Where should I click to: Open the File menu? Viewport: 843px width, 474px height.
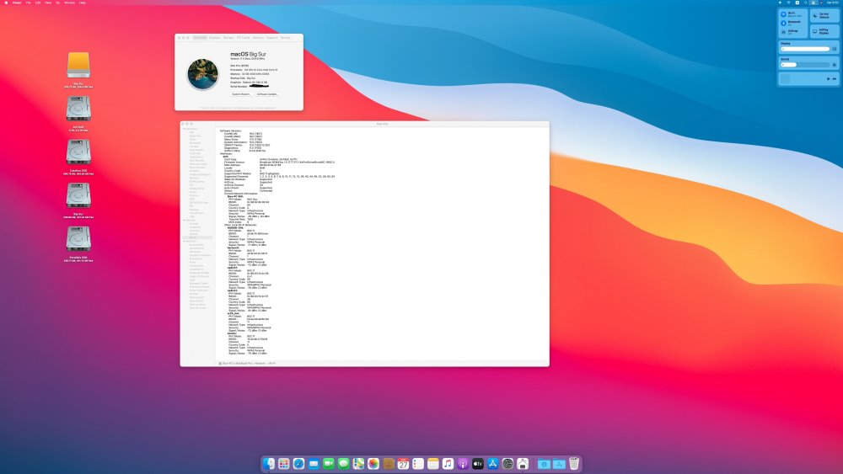coord(29,3)
